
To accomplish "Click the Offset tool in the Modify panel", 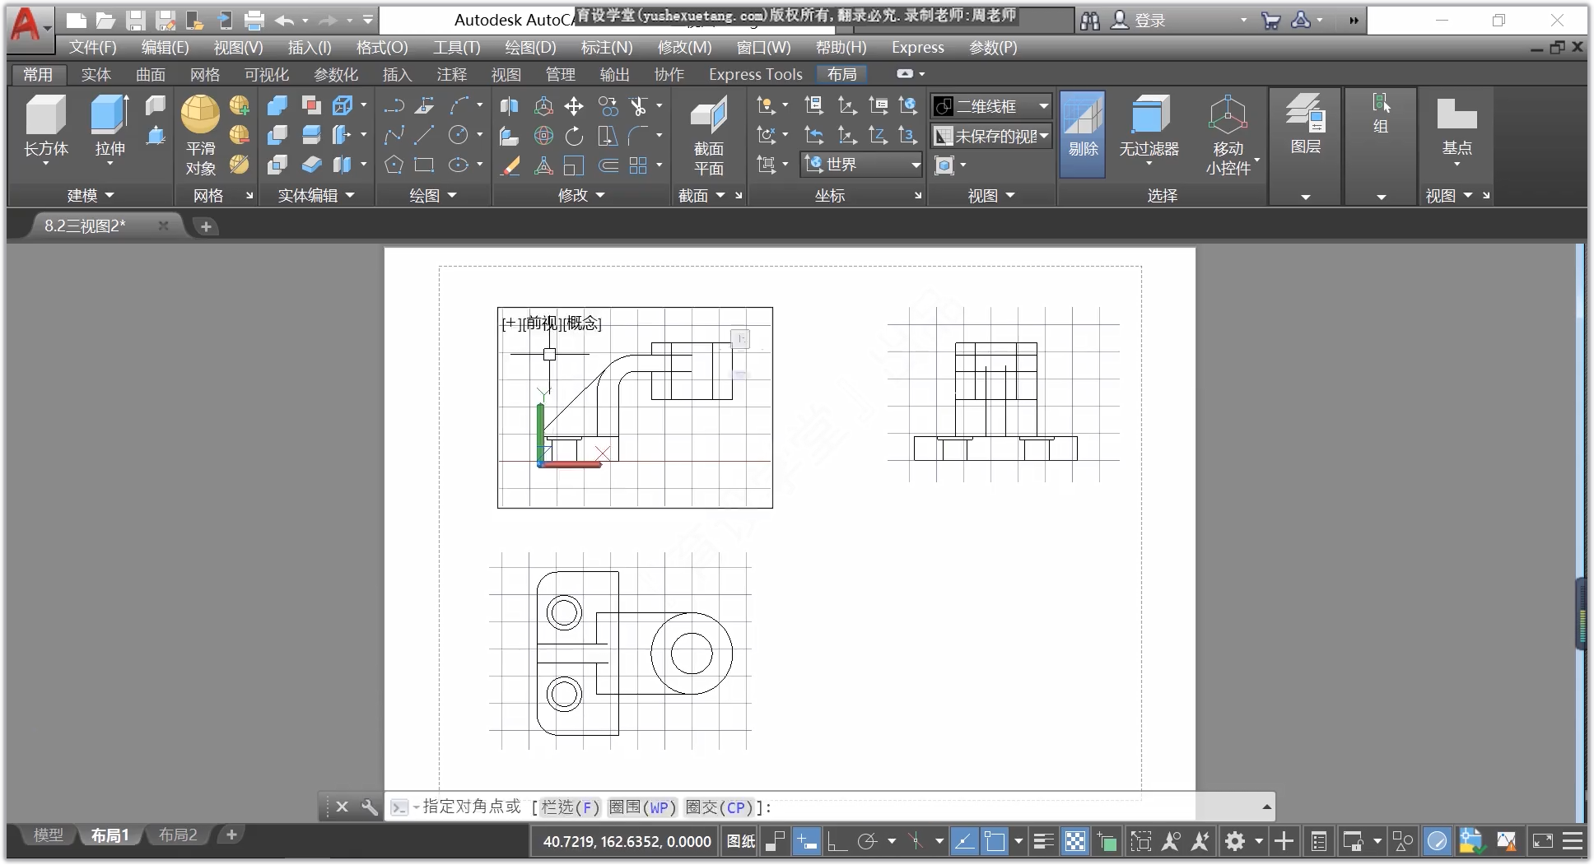I will (x=608, y=165).
